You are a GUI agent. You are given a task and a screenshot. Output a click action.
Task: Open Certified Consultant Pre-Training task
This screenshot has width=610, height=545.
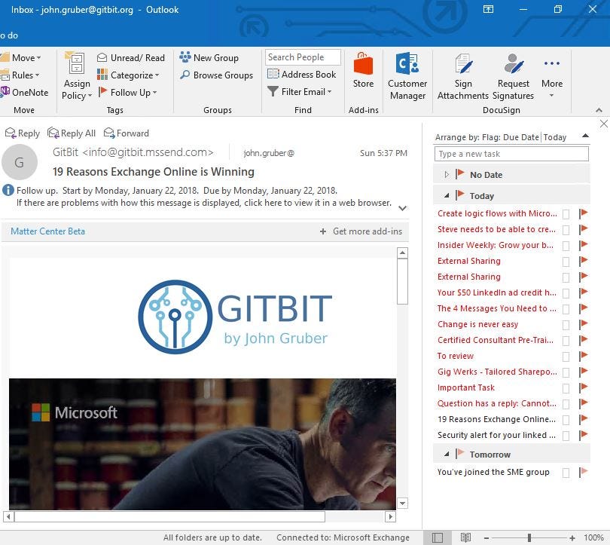[496, 340]
